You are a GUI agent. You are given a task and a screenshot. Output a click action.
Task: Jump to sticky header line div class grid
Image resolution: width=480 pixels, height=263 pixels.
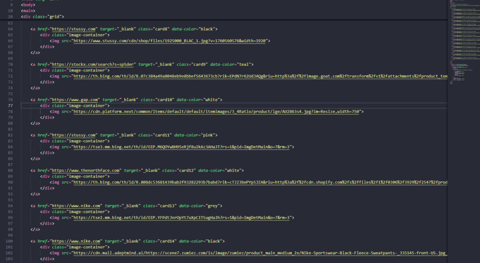(42, 17)
